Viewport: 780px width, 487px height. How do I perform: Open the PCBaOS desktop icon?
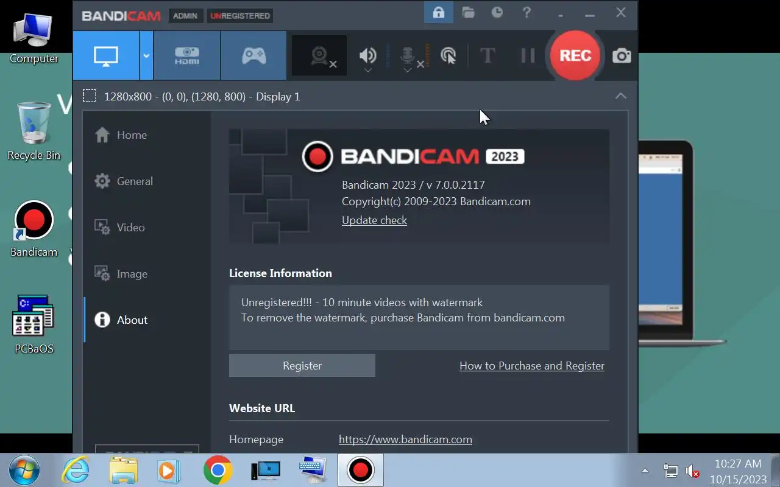coord(34,324)
